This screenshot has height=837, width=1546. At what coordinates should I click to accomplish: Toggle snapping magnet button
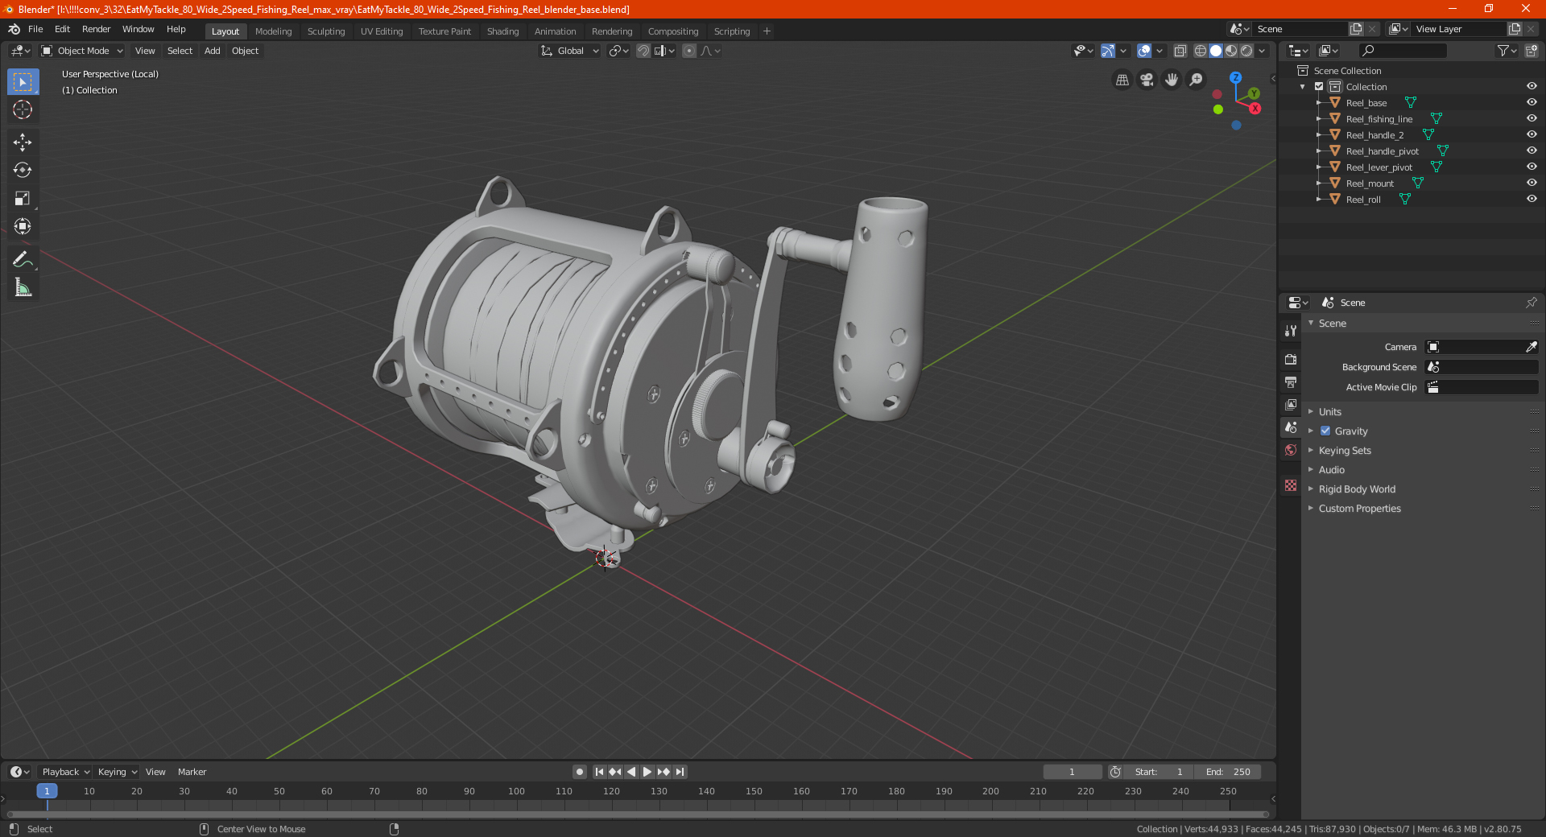643,51
